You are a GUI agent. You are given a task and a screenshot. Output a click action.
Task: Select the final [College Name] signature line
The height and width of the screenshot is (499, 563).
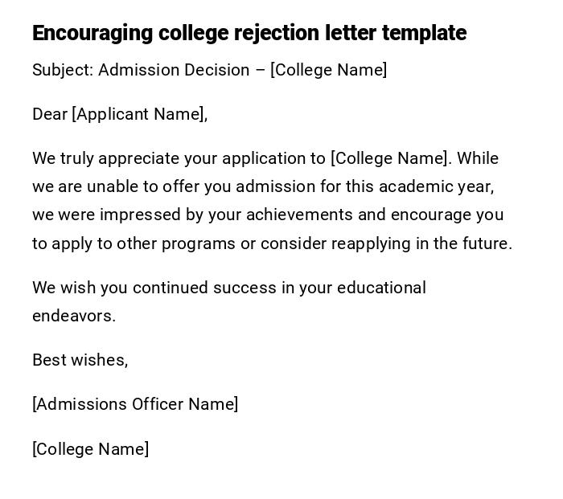point(91,449)
